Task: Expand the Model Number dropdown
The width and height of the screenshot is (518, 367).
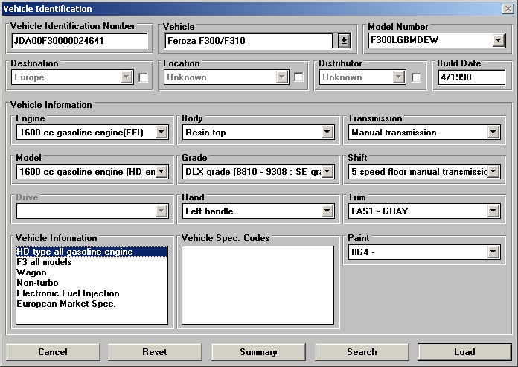Action: point(499,41)
